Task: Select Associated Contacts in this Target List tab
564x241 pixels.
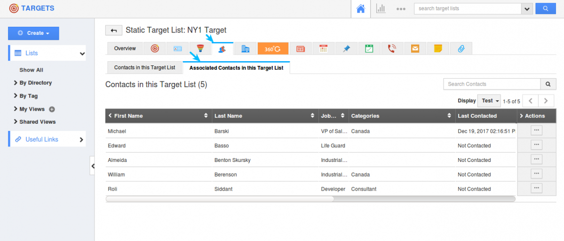Action: coord(236,68)
